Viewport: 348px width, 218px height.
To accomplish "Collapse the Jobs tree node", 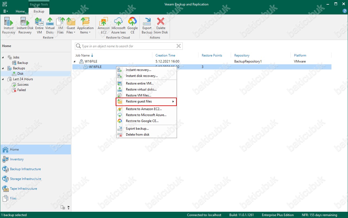I will click(x=3, y=57).
